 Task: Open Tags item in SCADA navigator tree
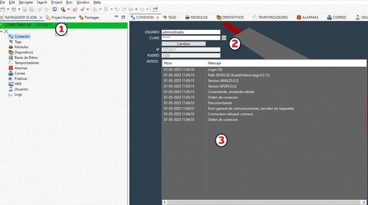18,42
